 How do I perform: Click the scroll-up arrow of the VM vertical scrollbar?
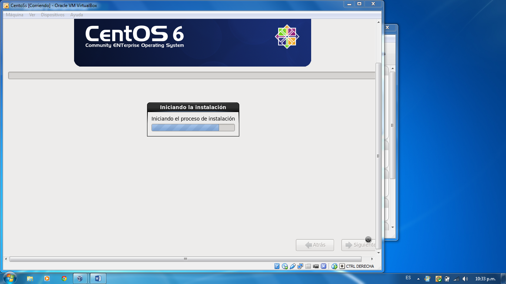378,22
